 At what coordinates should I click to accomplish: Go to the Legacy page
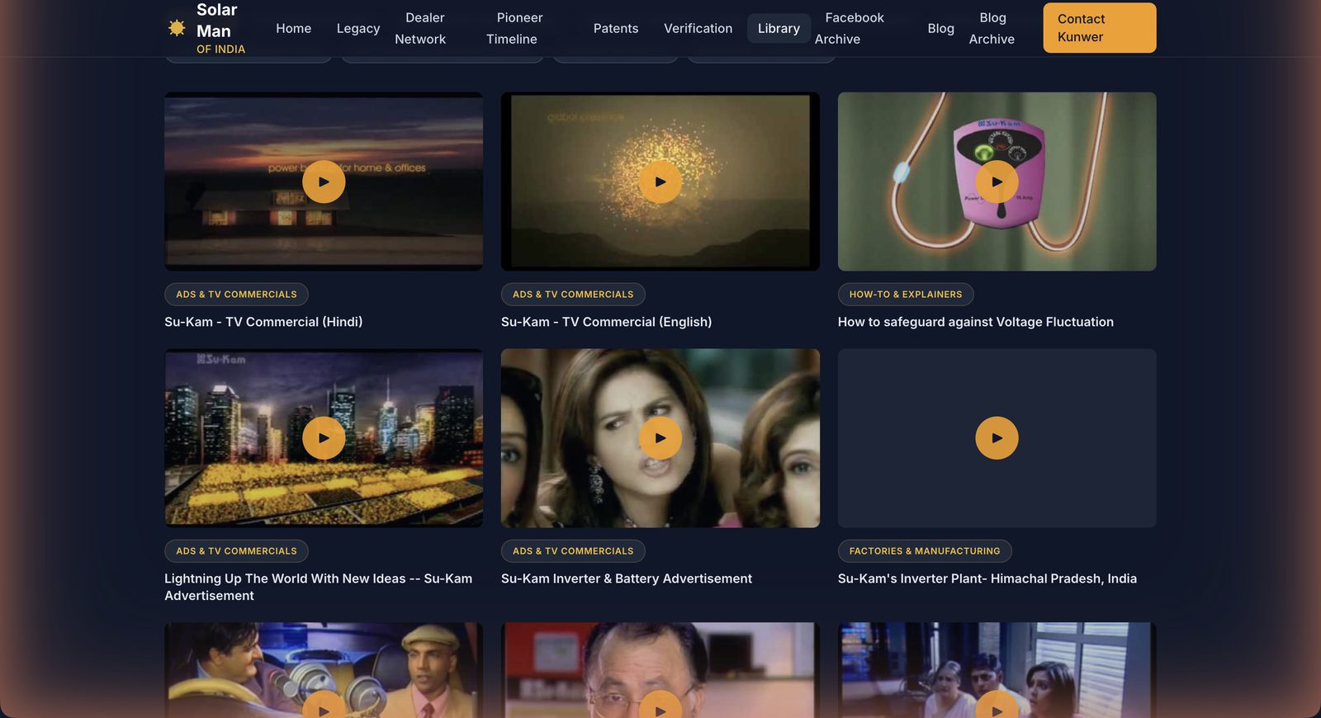[x=358, y=28]
